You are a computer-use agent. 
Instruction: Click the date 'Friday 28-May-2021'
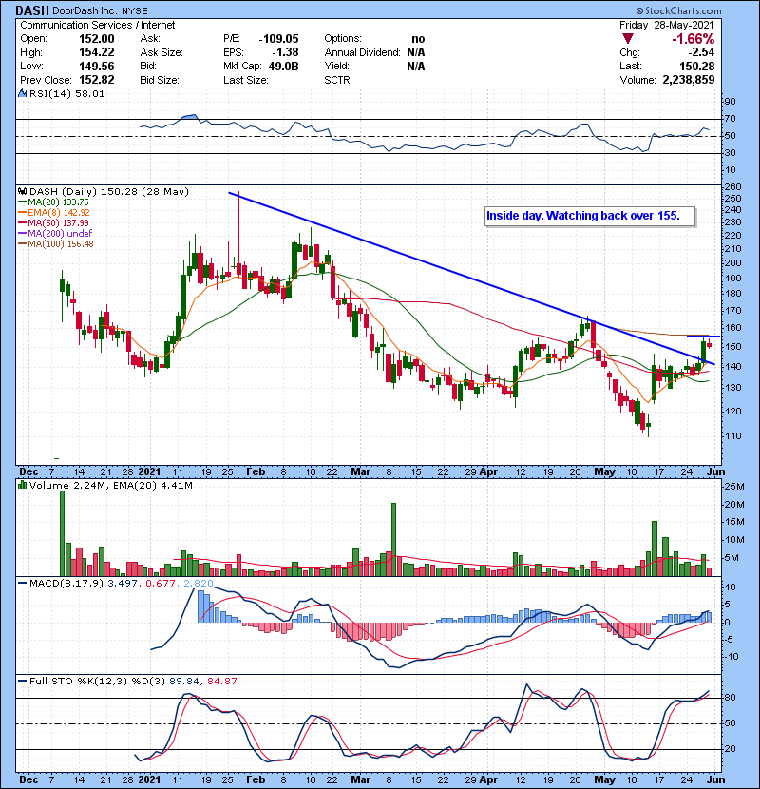tap(667, 25)
